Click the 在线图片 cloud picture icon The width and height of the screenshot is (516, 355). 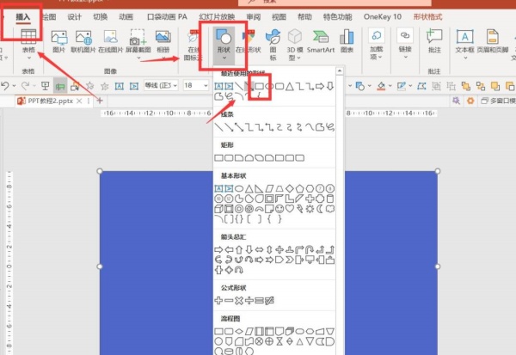point(111,41)
